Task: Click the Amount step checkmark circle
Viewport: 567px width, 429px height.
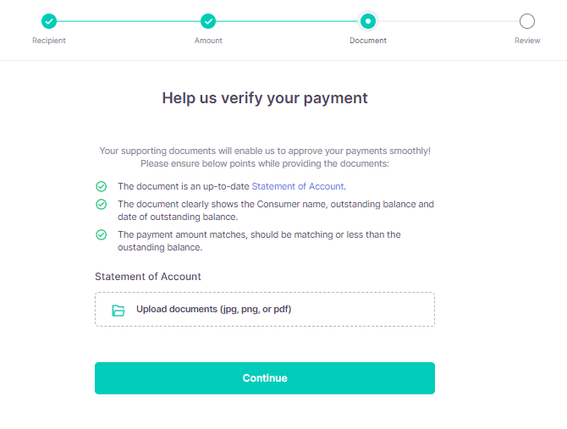Action: (x=208, y=21)
